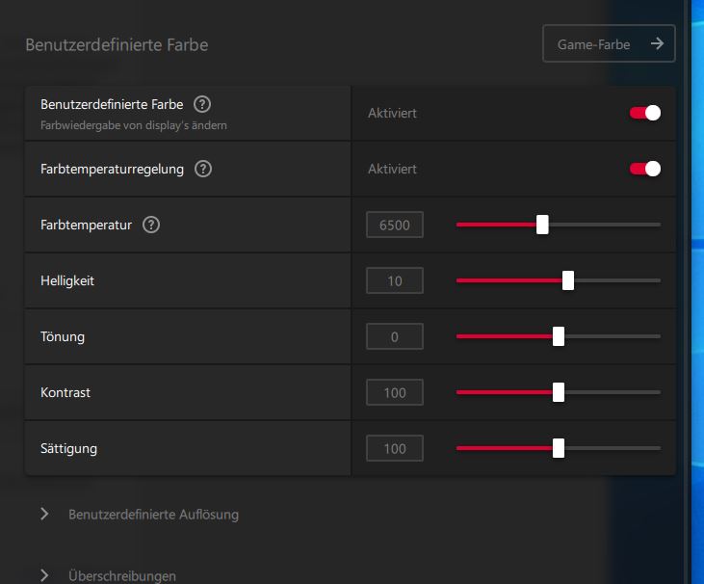Click the Kontrast slider thumb
The height and width of the screenshot is (584, 704).
tap(559, 392)
